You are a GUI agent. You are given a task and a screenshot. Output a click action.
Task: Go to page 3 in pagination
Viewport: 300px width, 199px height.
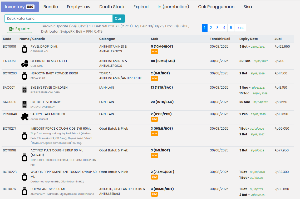coord(217,28)
